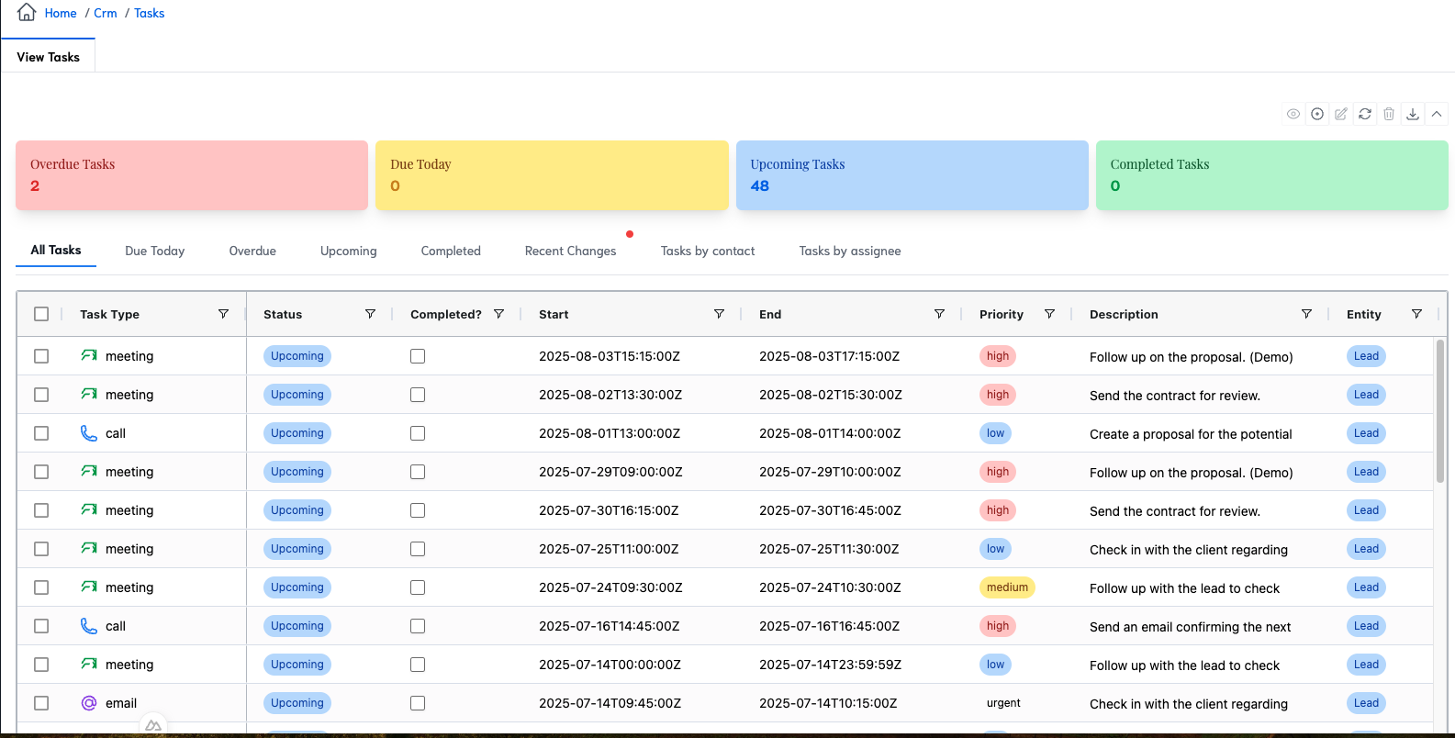Click the Tasks breadcrumb link
Viewport: 1455px width, 738px height.
pos(150,13)
